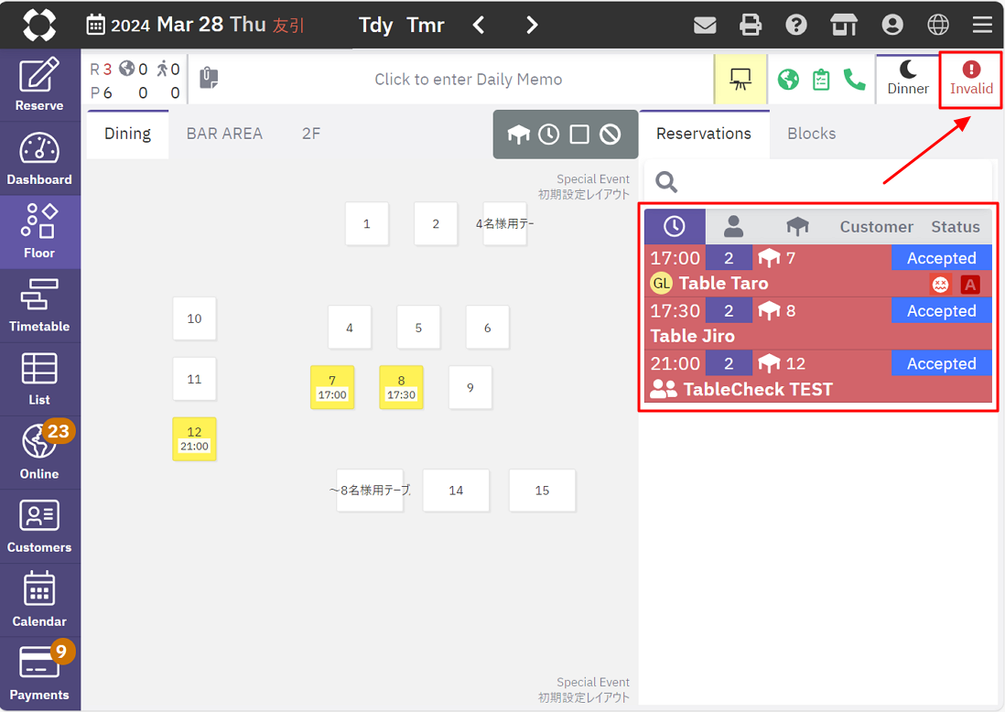Click the Invalid alert button
Image resolution: width=1005 pixels, height=712 pixels.
pos(971,79)
